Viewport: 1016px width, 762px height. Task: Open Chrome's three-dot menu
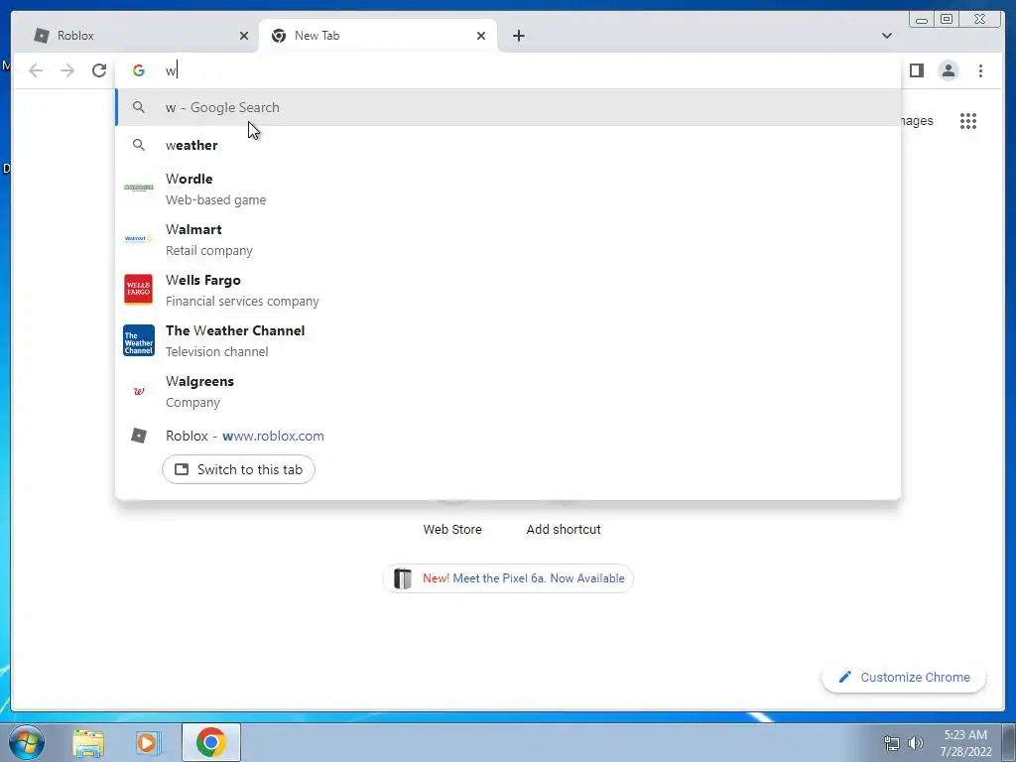[980, 70]
